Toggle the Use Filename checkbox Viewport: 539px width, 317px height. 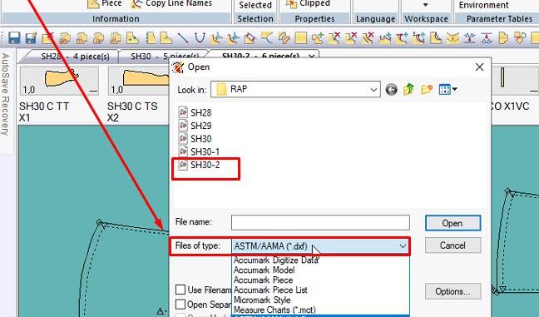click(180, 290)
